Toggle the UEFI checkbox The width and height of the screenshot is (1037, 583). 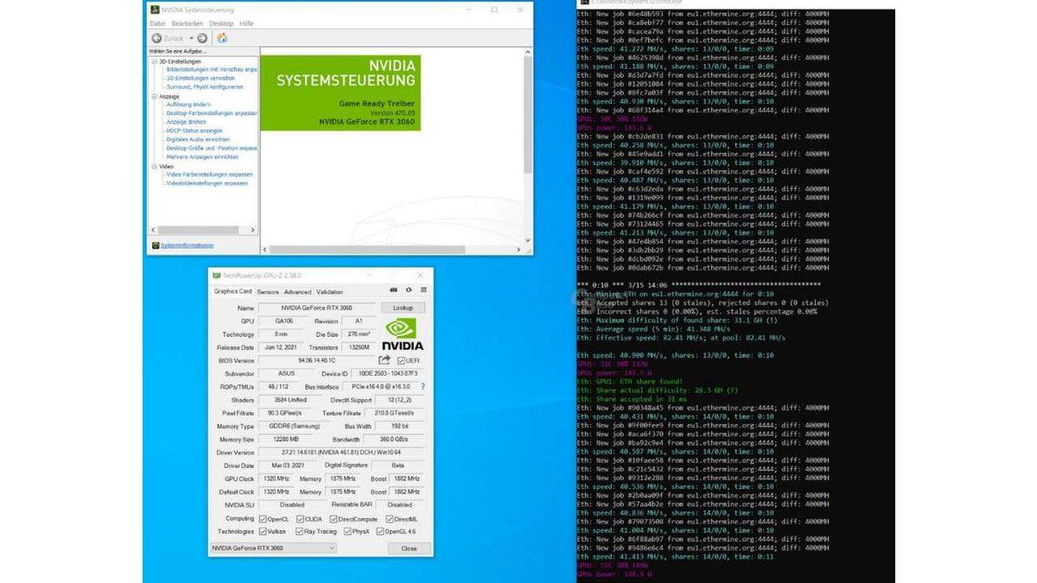pos(401,360)
